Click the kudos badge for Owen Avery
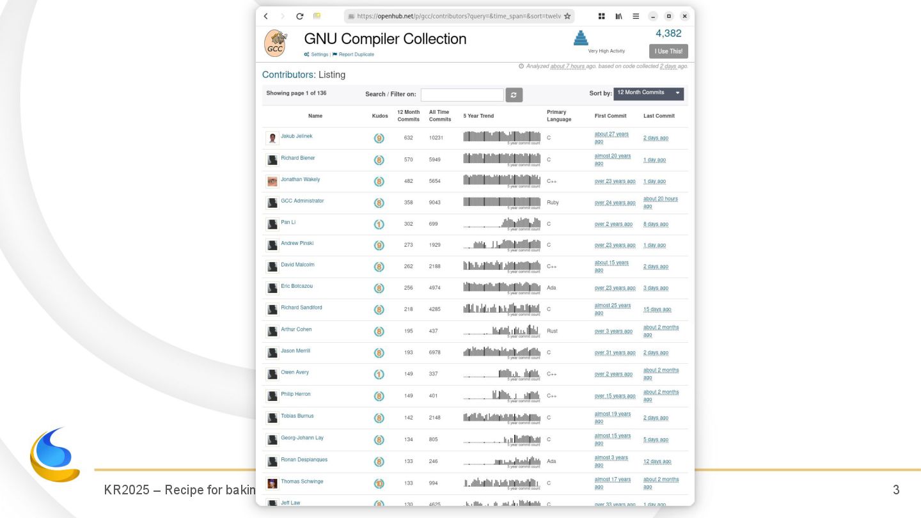The height and width of the screenshot is (518, 921). pos(379,374)
